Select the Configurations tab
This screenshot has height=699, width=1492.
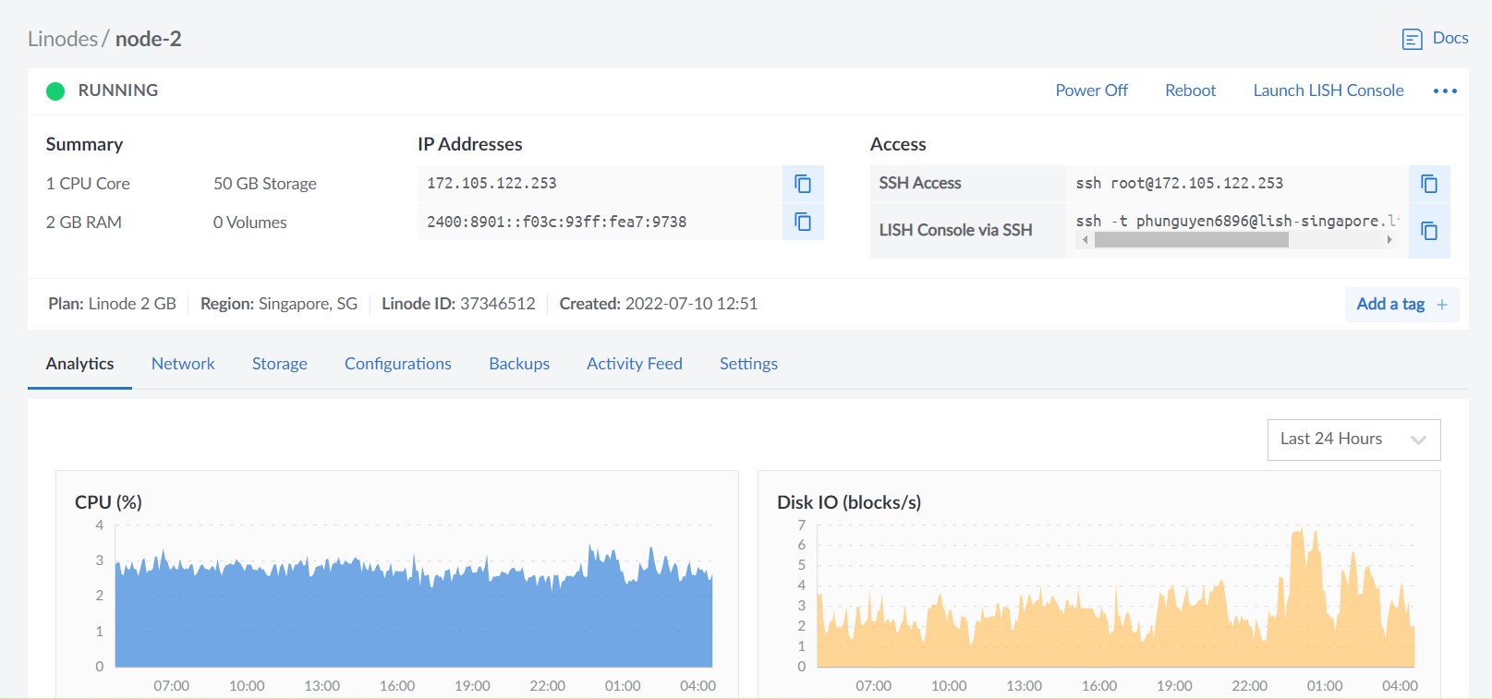pyautogui.click(x=397, y=364)
